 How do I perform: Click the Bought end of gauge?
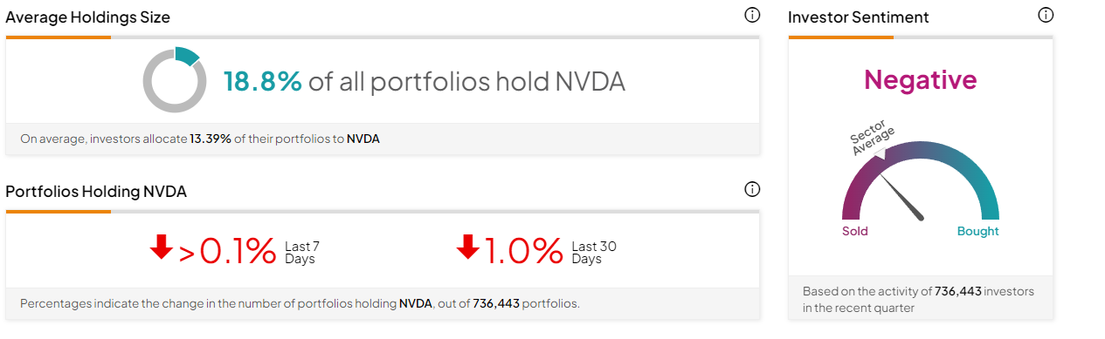[978, 231]
